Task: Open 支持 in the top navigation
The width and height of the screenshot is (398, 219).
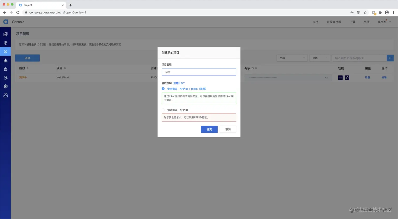Action: (315, 22)
